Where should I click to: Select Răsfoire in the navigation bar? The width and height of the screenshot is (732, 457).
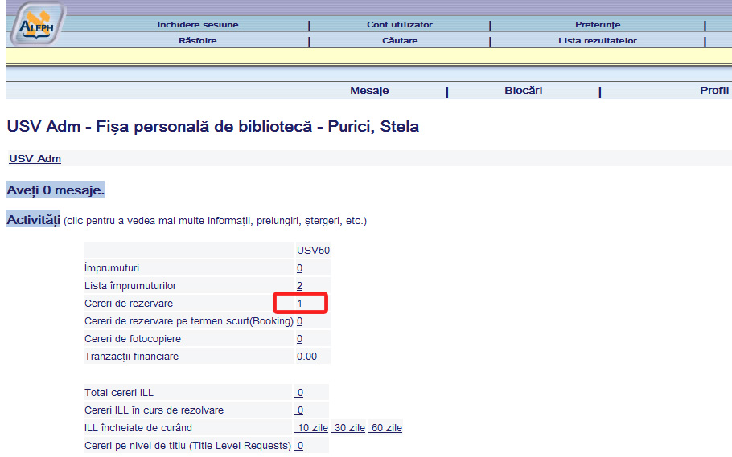click(x=198, y=40)
